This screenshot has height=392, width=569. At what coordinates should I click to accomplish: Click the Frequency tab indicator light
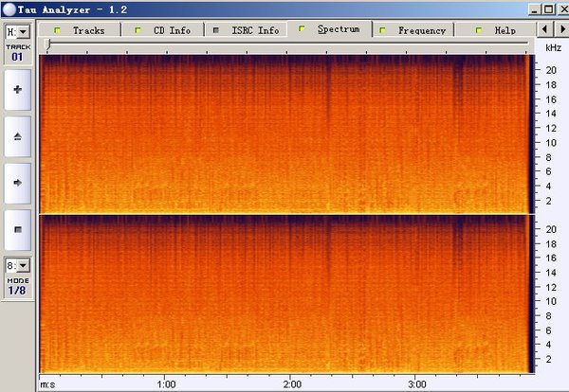tap(382, 30)
